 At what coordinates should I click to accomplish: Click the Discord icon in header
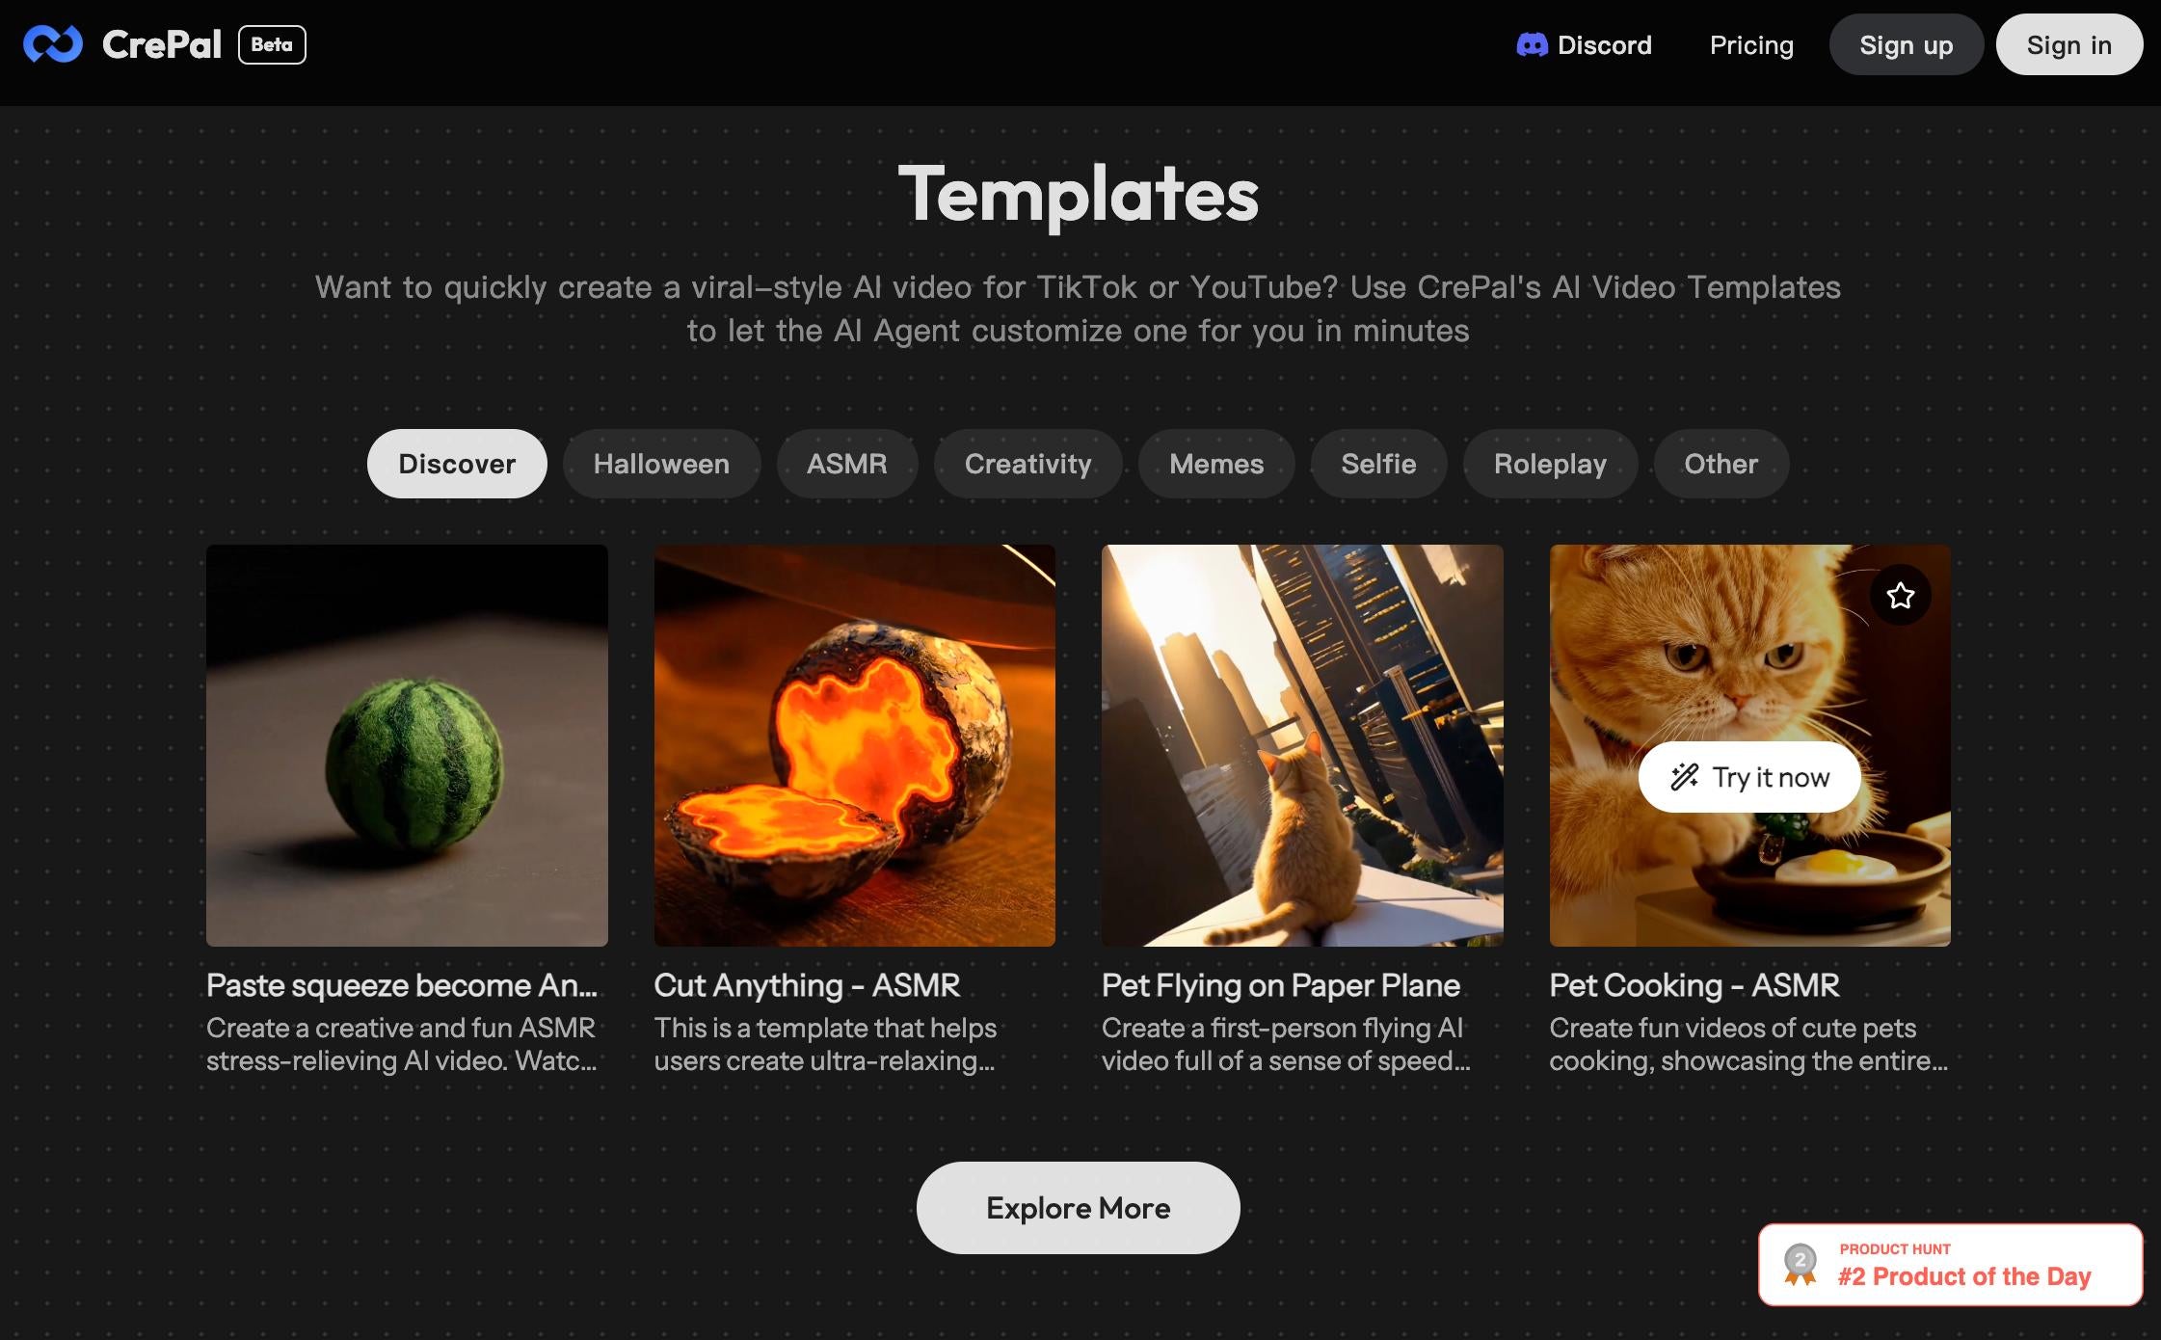(1532, 44)
